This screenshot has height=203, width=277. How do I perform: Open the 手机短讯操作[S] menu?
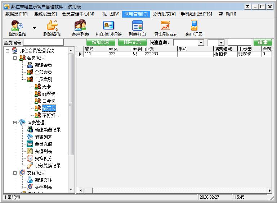click(x=196, y=14)
